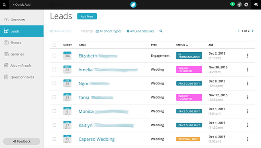Open the All Shoot Types filter

pyautogui.click(x=108, y=31)
